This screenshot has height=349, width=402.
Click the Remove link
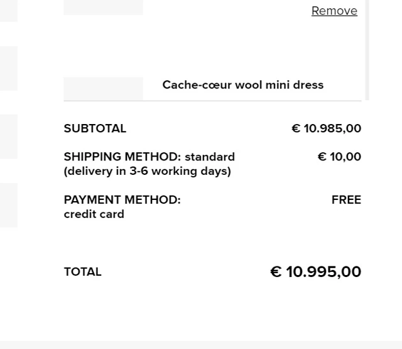point(334,11)
